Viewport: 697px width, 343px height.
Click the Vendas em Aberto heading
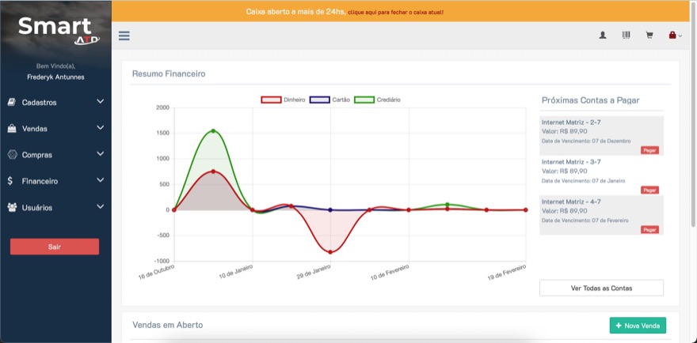[168, 325]
